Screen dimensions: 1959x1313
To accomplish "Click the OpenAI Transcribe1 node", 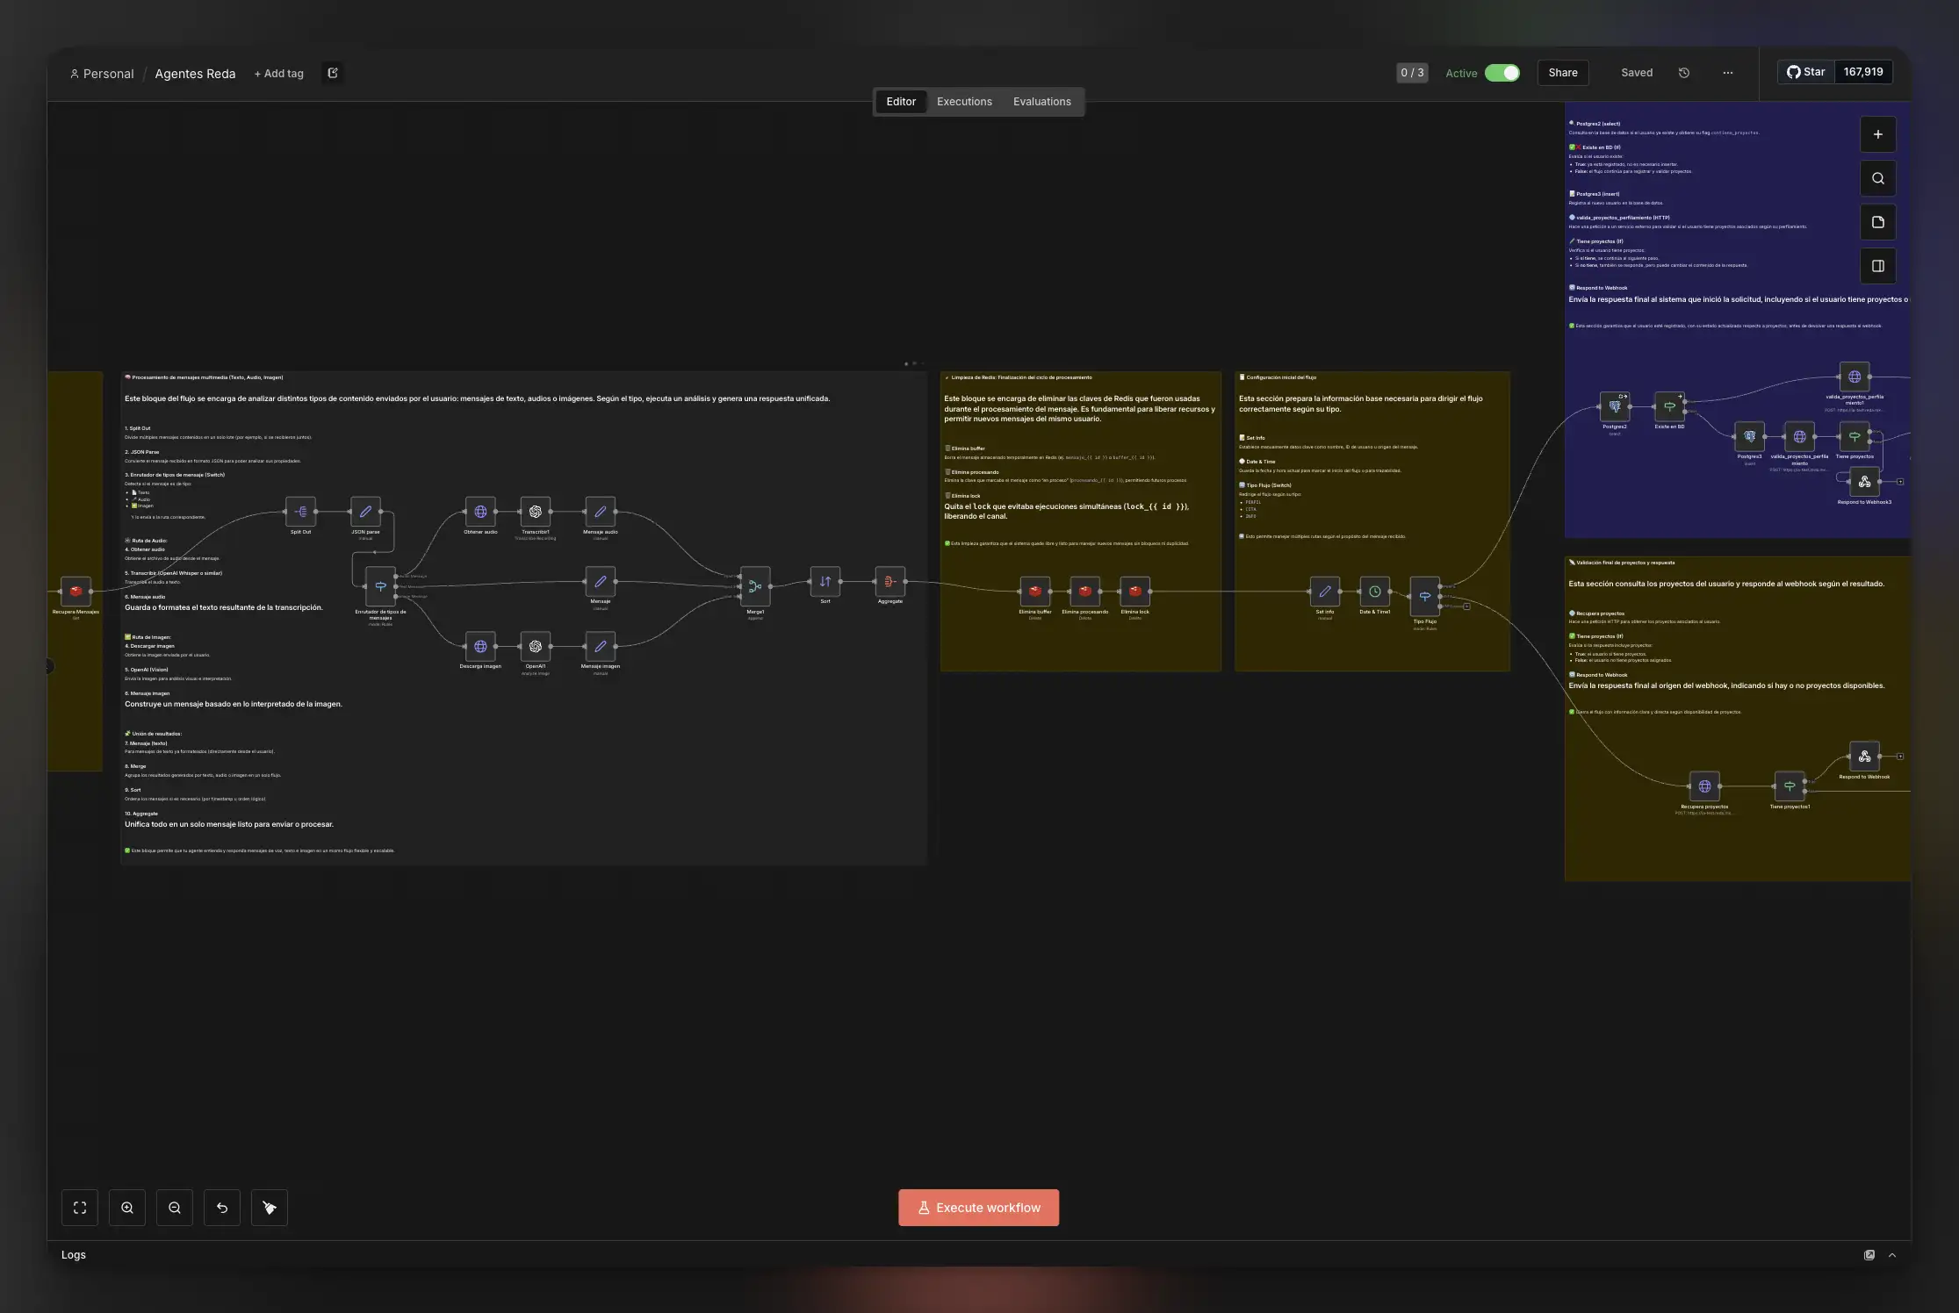I will 535,512.
